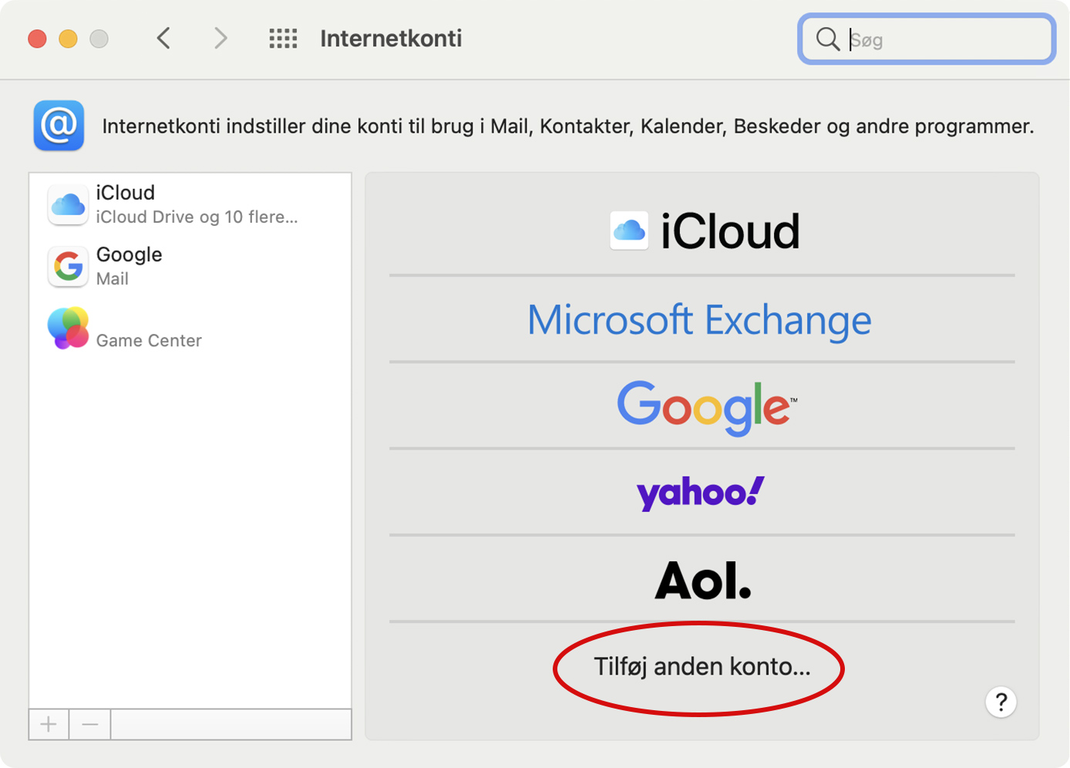Remove account with the minus button
Screen dimensions: 1070x768
pos(90,724)
